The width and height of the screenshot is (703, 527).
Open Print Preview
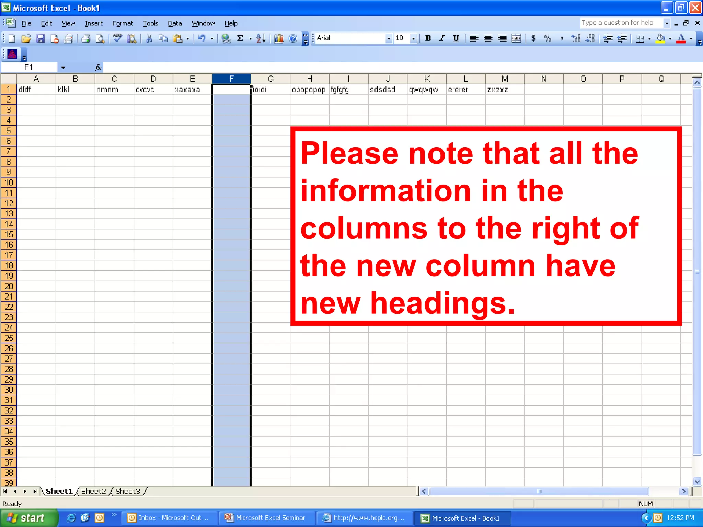(x=100, y=38)
